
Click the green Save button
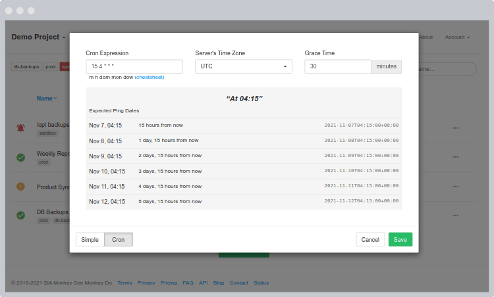click(400, 239)
